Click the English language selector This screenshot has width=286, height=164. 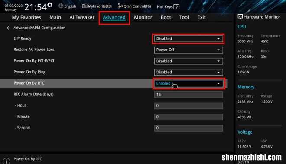click(70, 6)
